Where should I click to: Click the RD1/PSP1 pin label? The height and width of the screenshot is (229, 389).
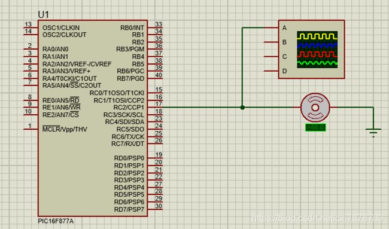point(129,165)
